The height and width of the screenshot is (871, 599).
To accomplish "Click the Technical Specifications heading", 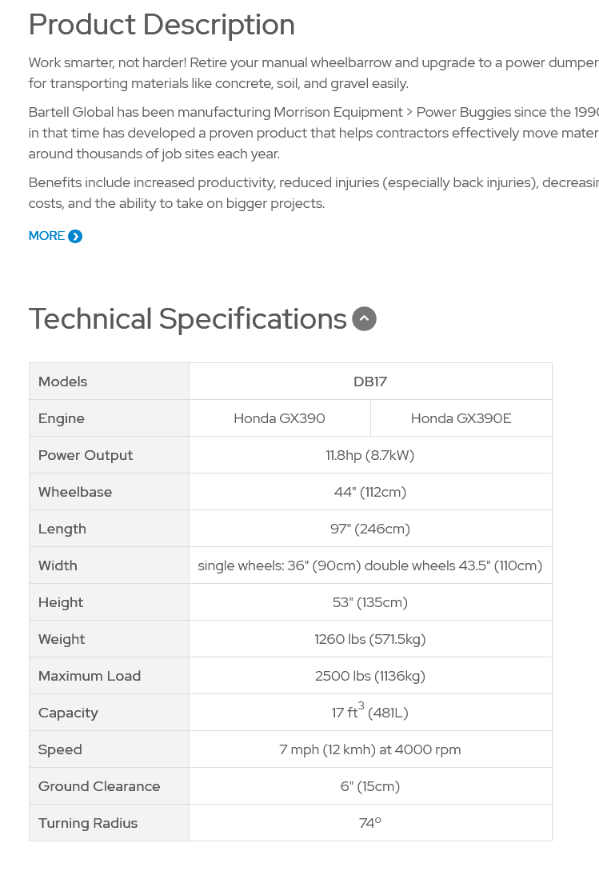I will click(187, 319).
